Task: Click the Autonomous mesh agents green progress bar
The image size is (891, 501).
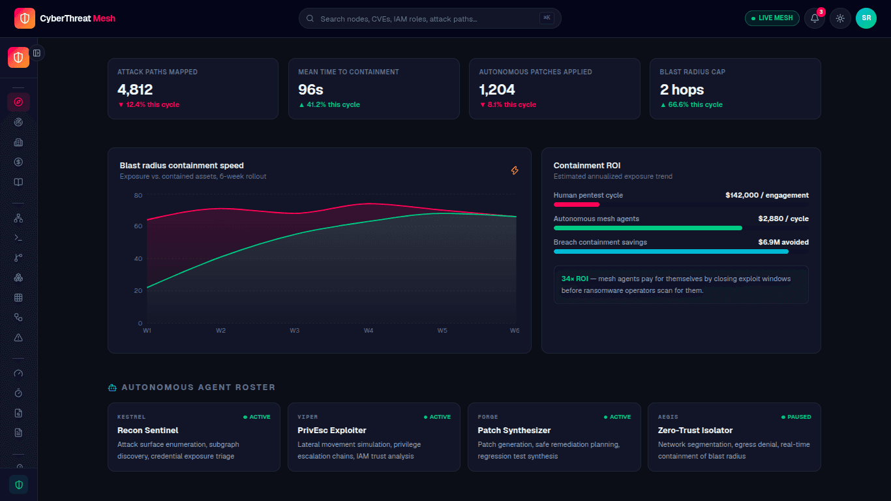Action: [648, 228]
